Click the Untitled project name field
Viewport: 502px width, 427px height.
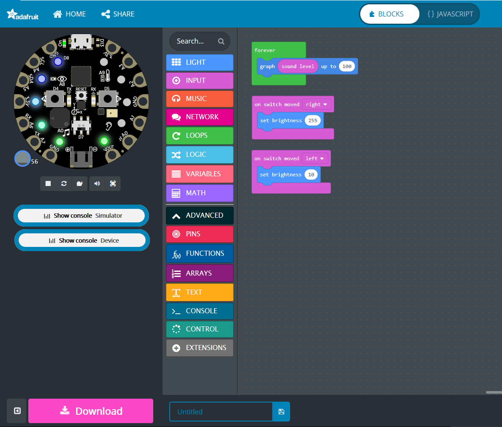click(x=221, y=411)
